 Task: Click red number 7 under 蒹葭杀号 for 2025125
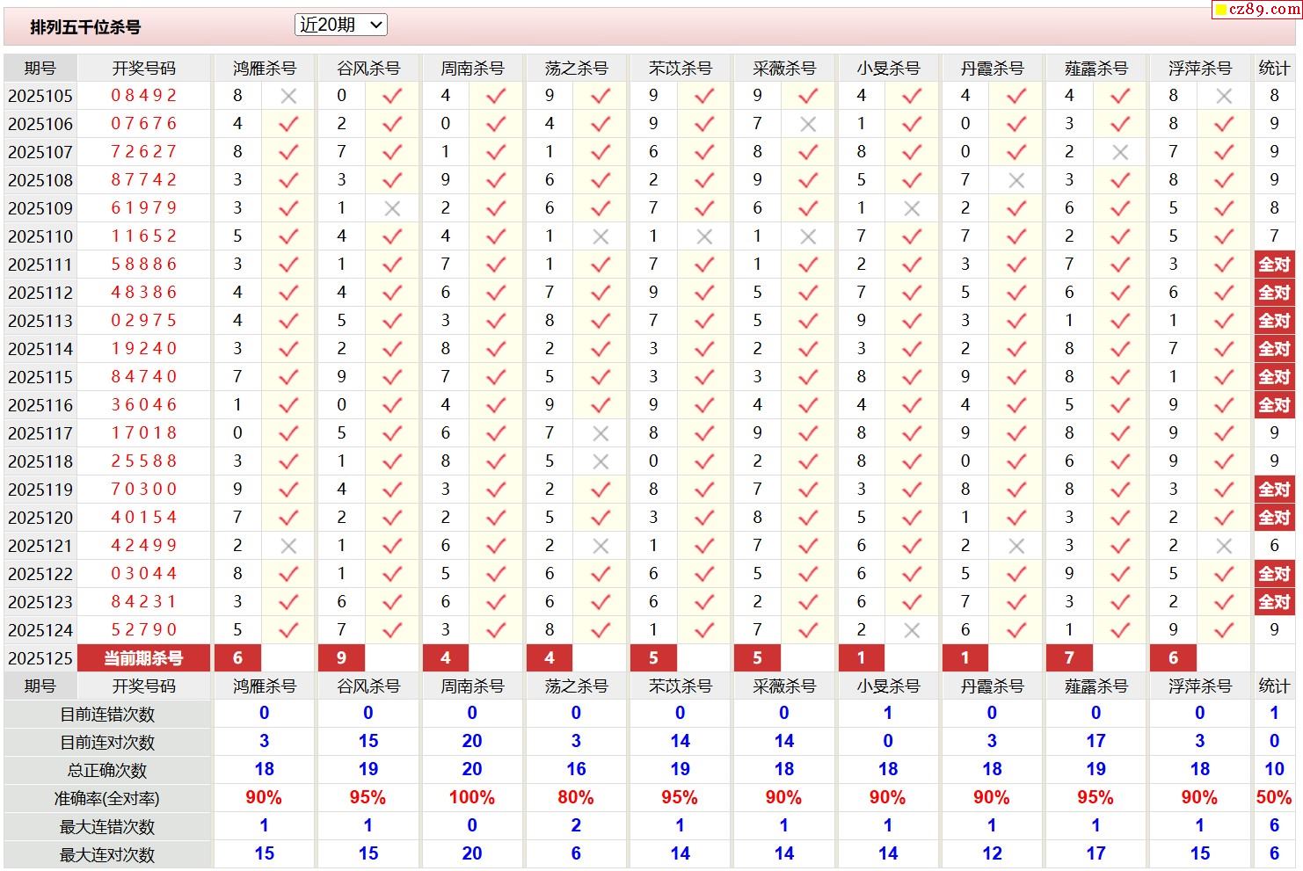(1069, 658)
